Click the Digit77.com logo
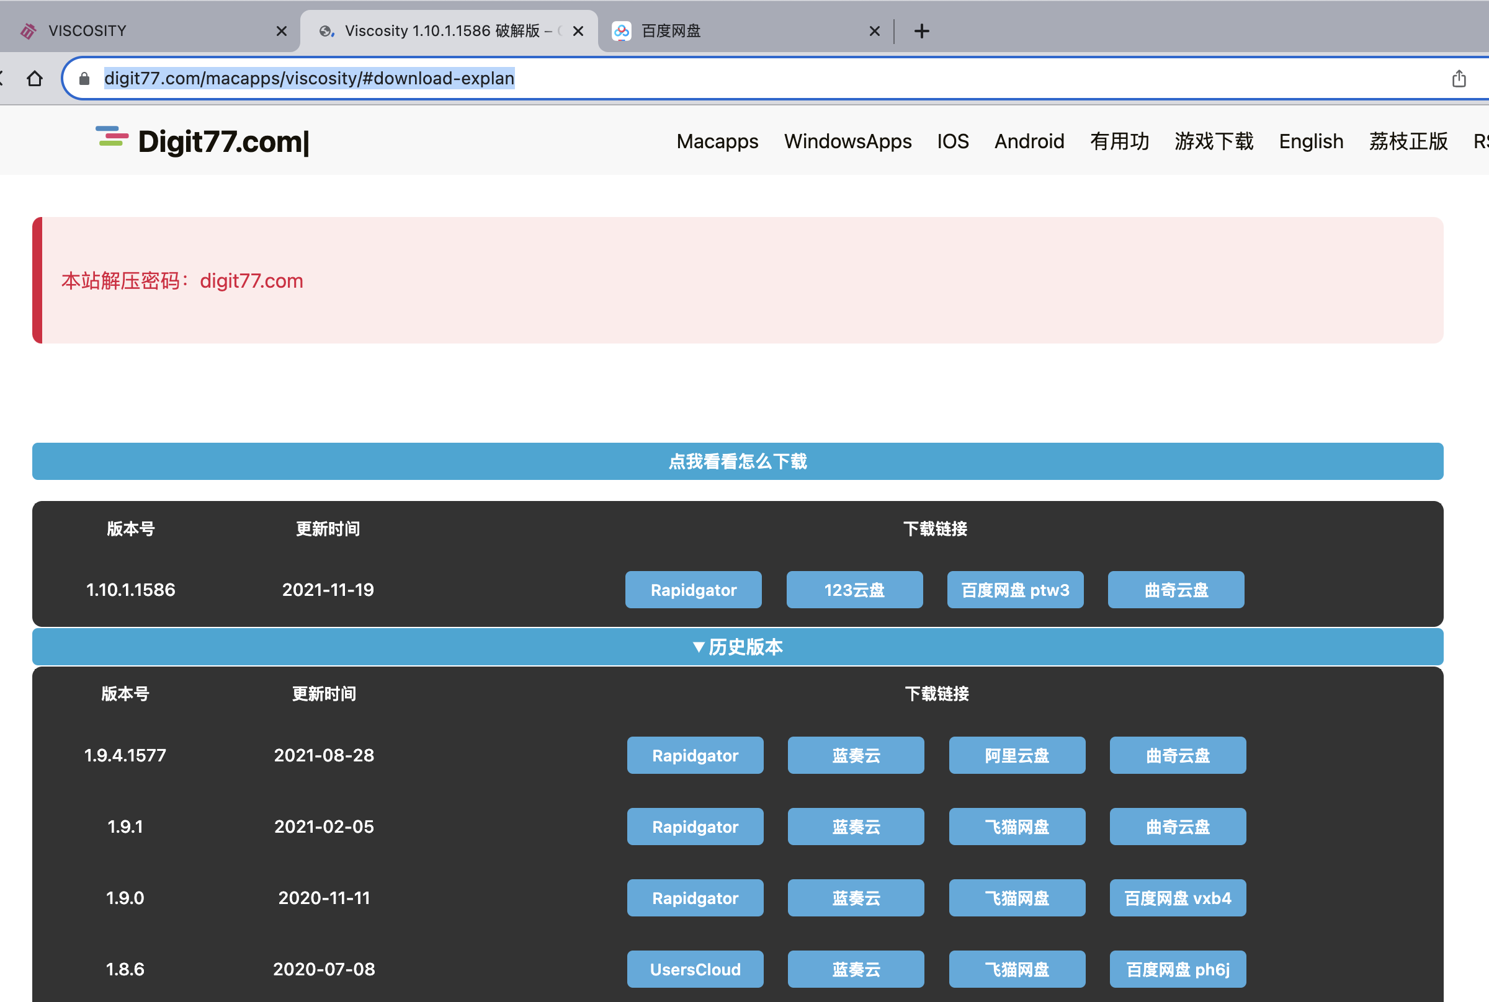Viewport: 1489px width, 1002px height. (203, 141)
